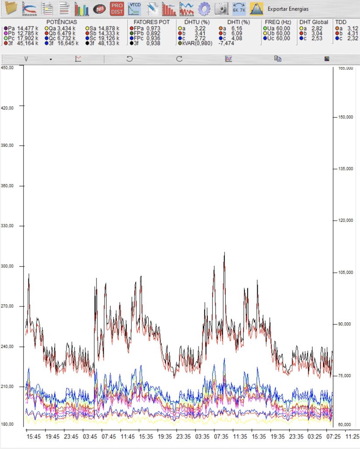360x449 pixels.
Task: Open the VTCD chart tool
Action: (134, 8)
